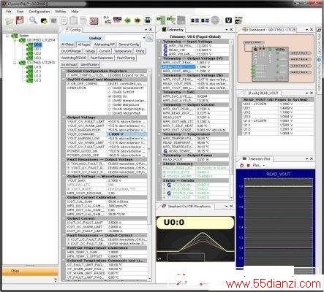Click the G icon beside READ_TEMPE row
The height and width of the screenshot is (292, 324).
[165, 151]
